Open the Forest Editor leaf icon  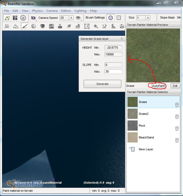69,26
